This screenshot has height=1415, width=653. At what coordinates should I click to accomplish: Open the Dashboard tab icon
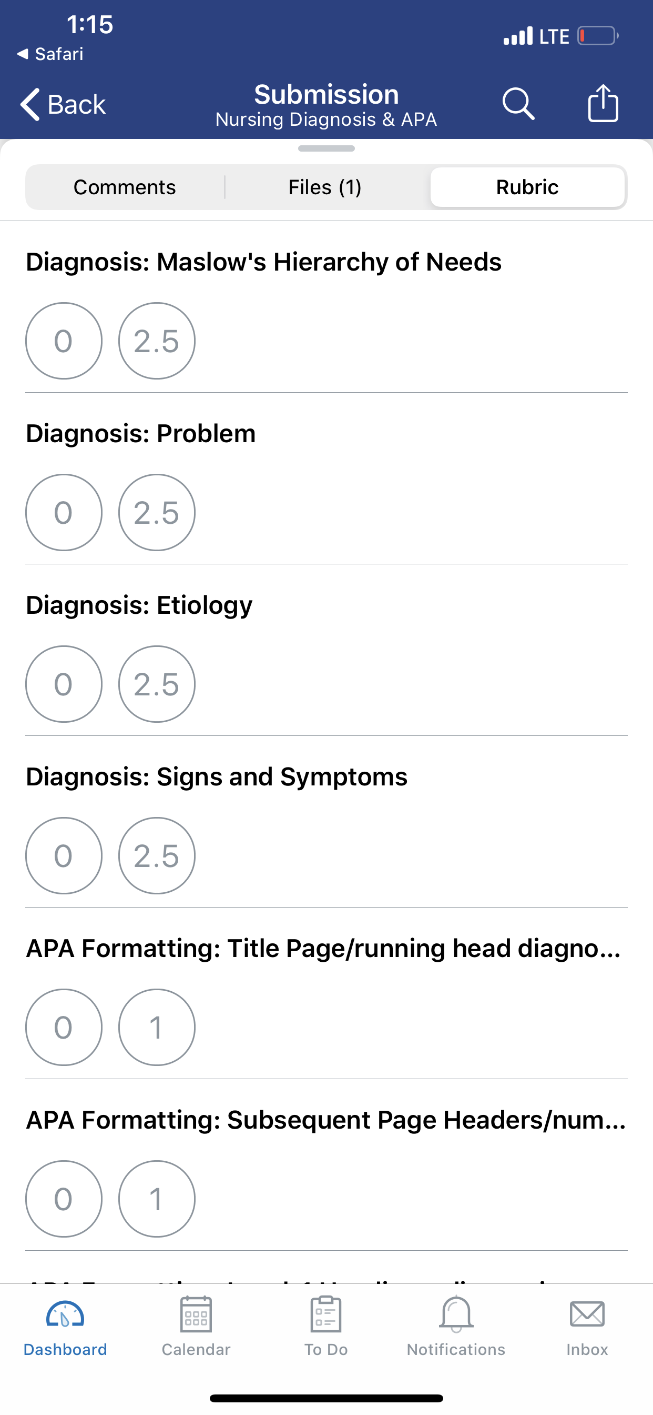click(65, 1314)
